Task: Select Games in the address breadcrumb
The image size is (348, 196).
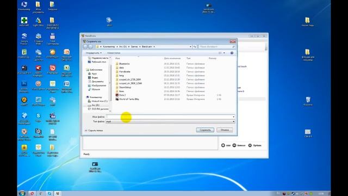Action: click(134, 47)
